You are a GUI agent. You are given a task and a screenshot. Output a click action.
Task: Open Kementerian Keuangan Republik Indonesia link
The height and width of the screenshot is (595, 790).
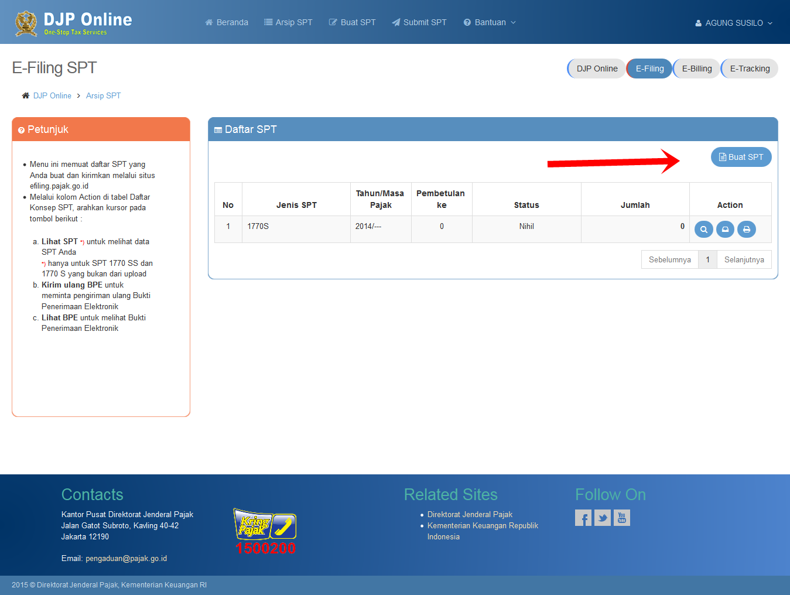pos(483,531)
